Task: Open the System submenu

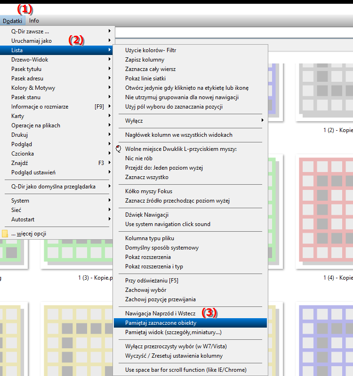Action: [56, 201]
